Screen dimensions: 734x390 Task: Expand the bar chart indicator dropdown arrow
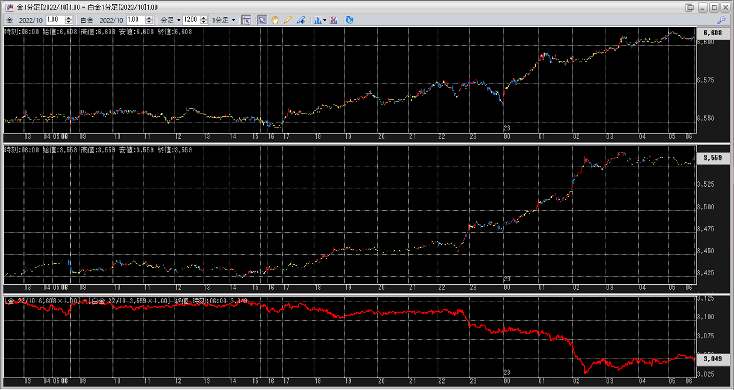pyautogui.click(x=325, y=20)
